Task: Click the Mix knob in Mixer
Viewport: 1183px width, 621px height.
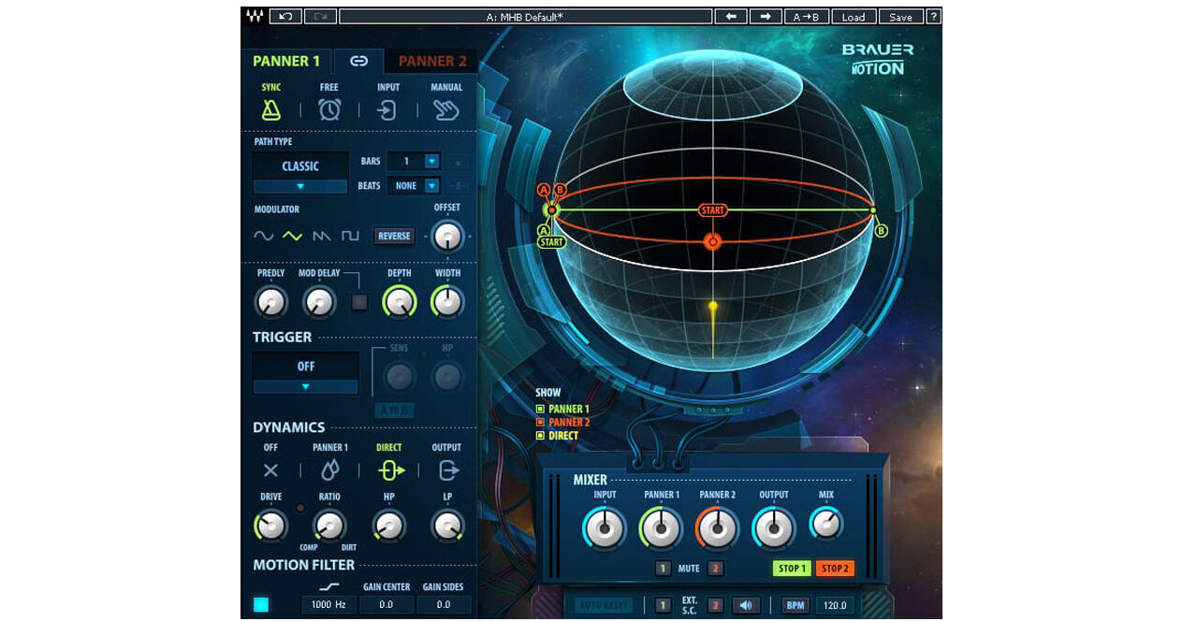Action: (x=825, y=524)
